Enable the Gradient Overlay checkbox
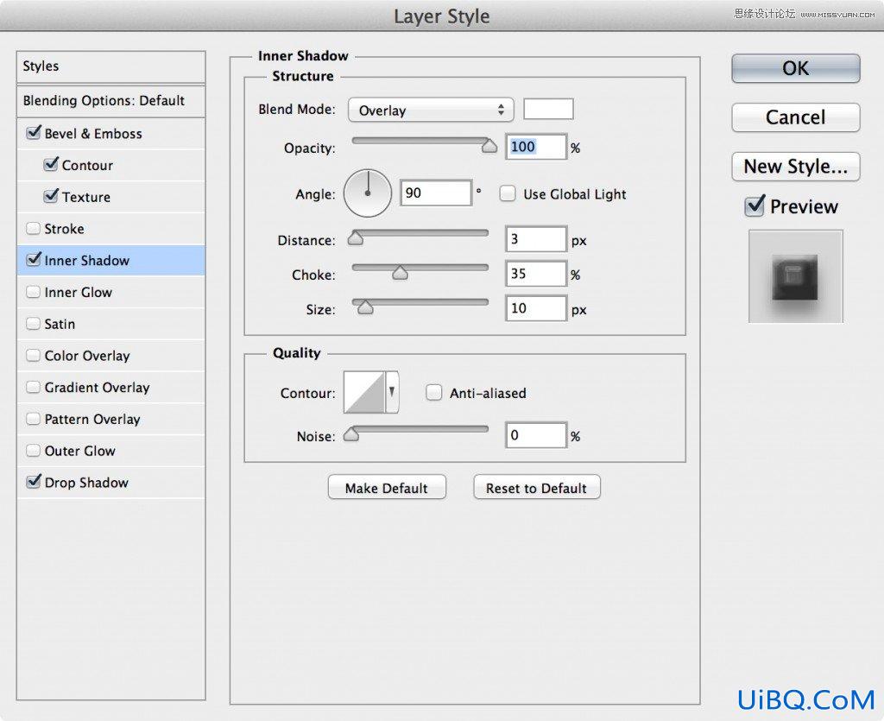The height and width of the screenshot is (721, 884). [x=34, y=388]
